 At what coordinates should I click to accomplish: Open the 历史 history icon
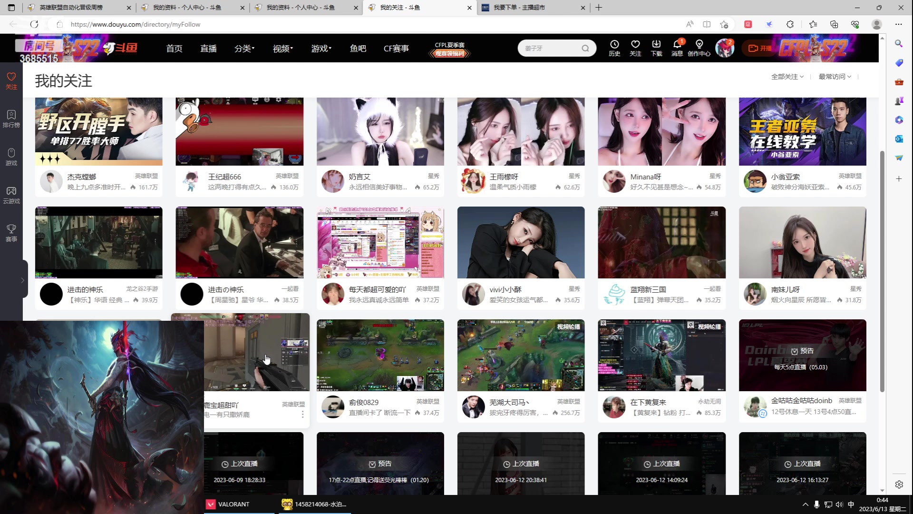(614, 48)
